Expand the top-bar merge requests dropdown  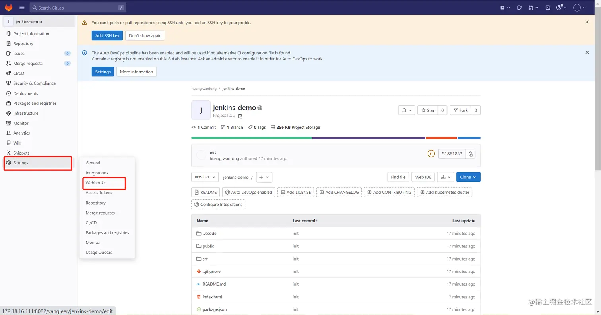[x=533, y=8]
